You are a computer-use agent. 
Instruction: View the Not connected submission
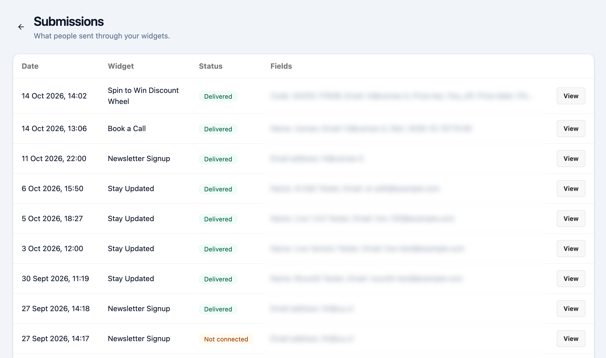pyautogui.click(x=571, y=339)
